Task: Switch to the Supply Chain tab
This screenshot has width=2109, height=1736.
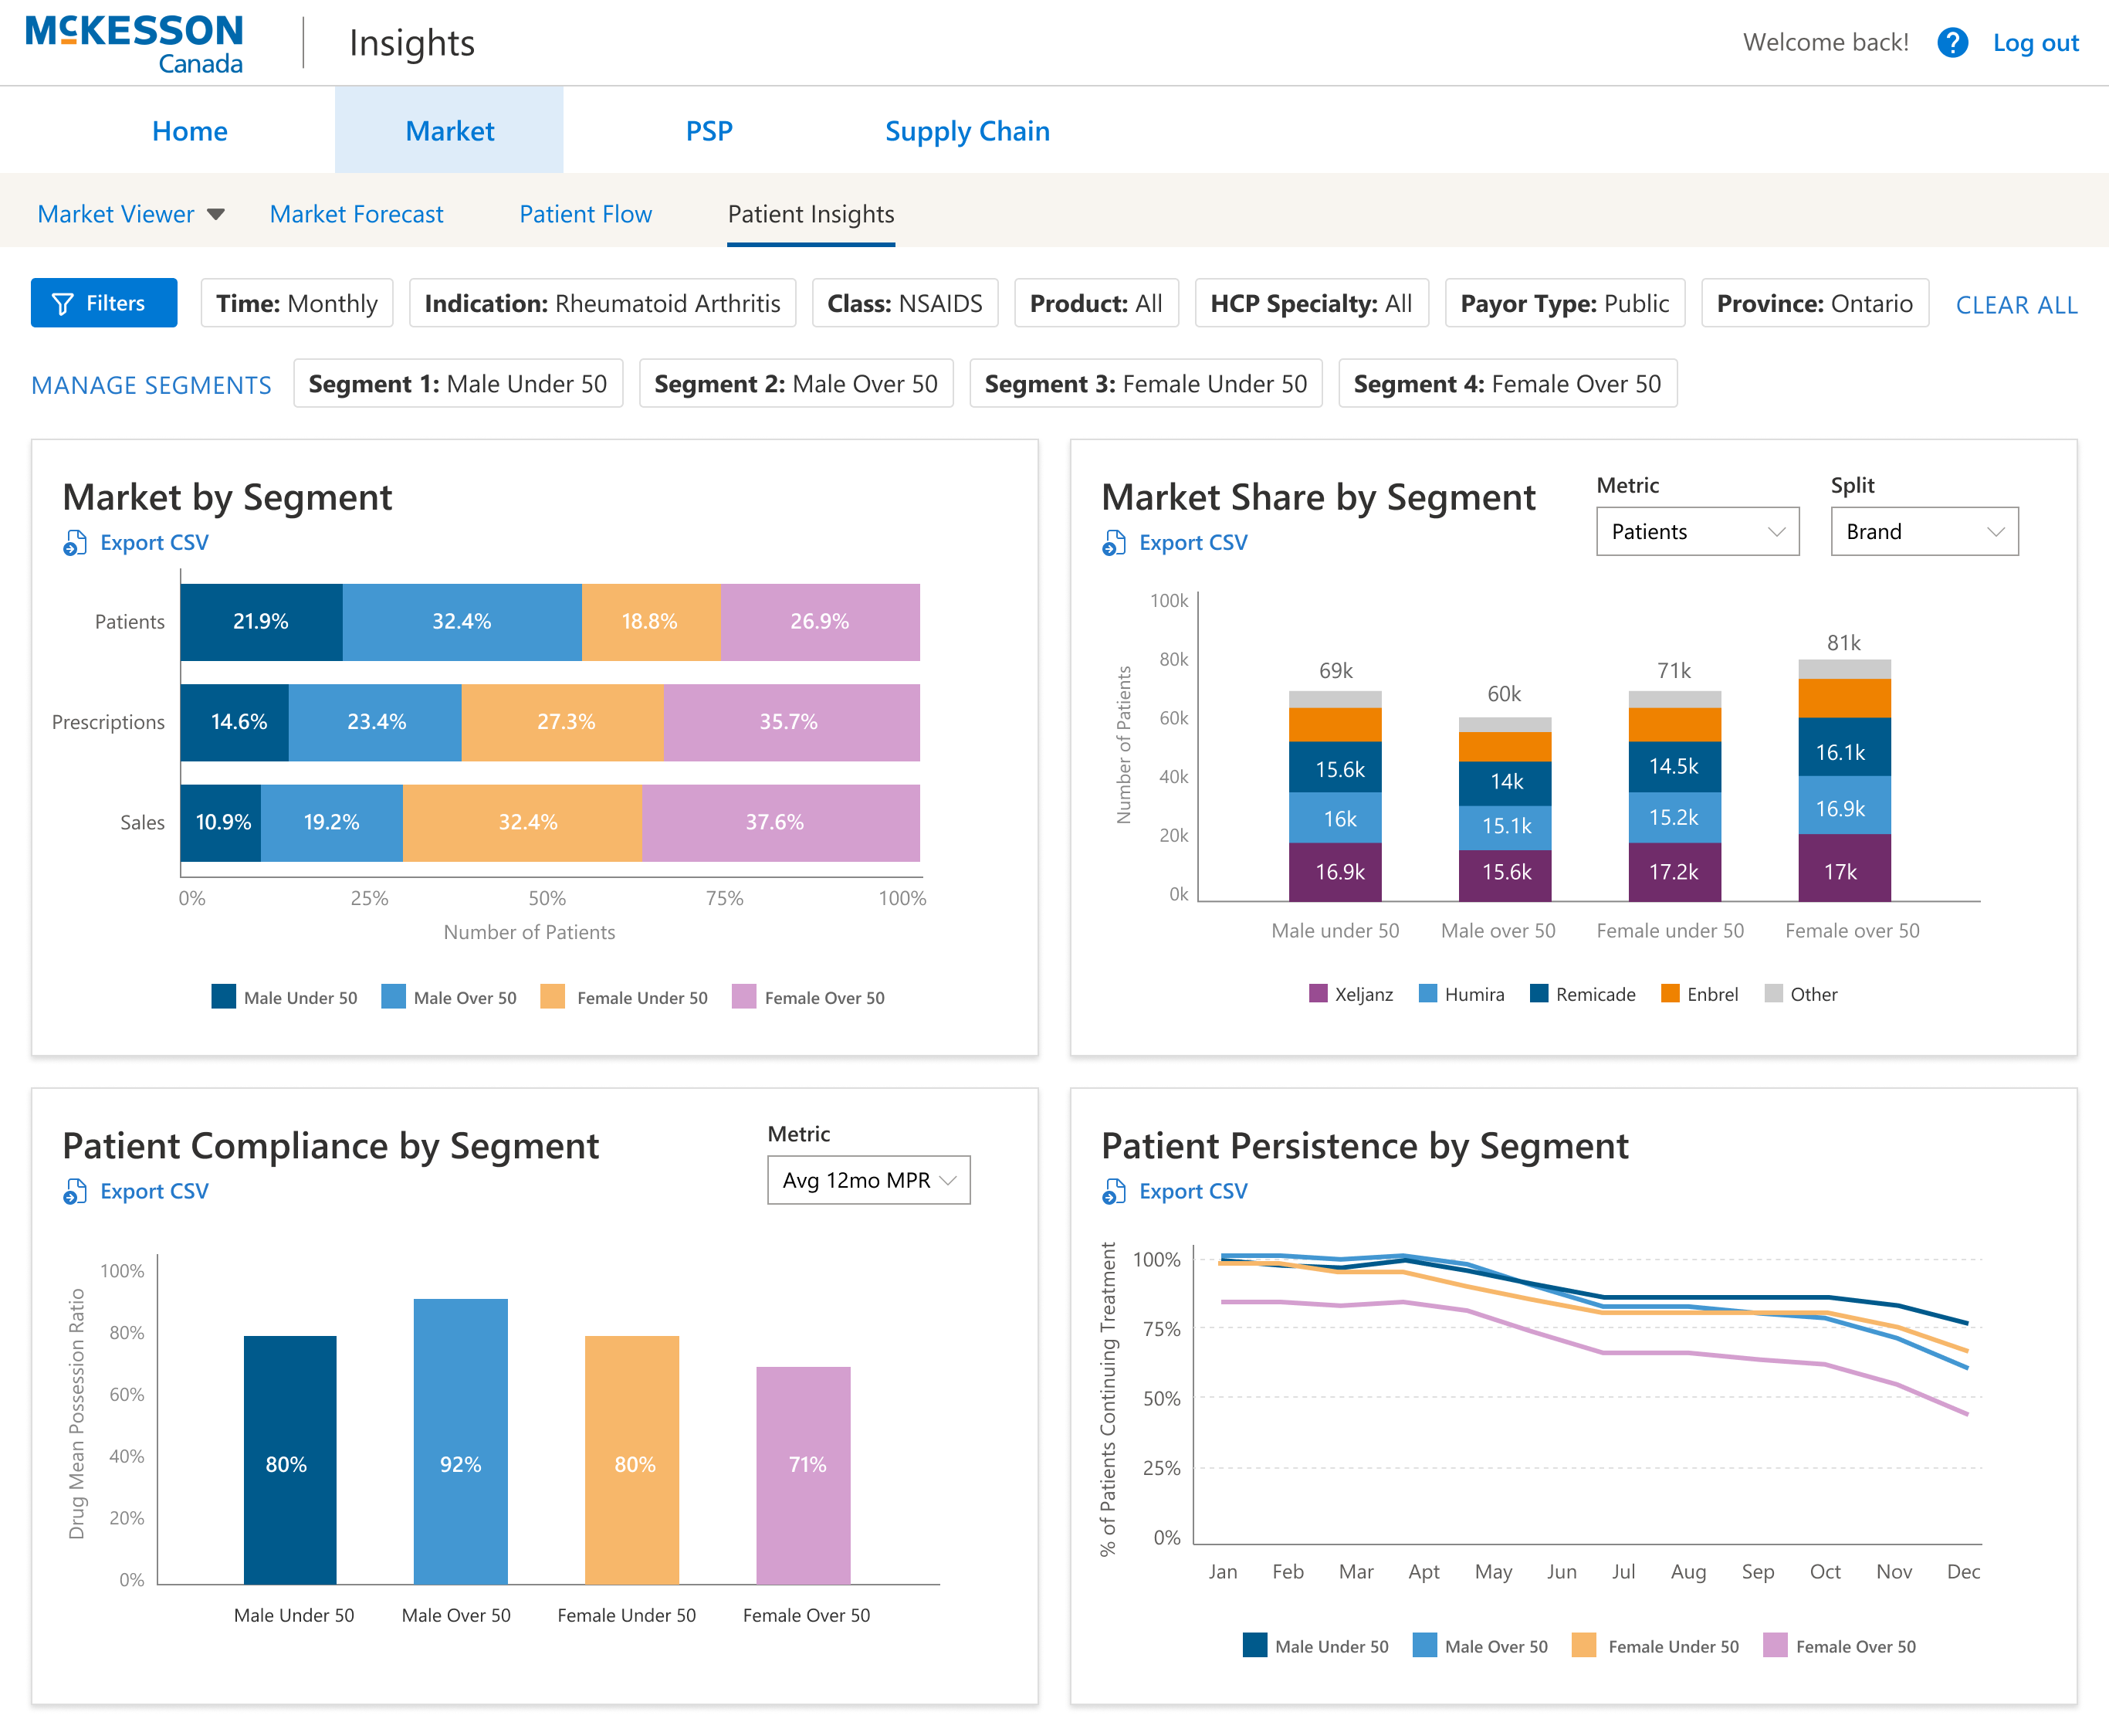Action: click(966, 130)
